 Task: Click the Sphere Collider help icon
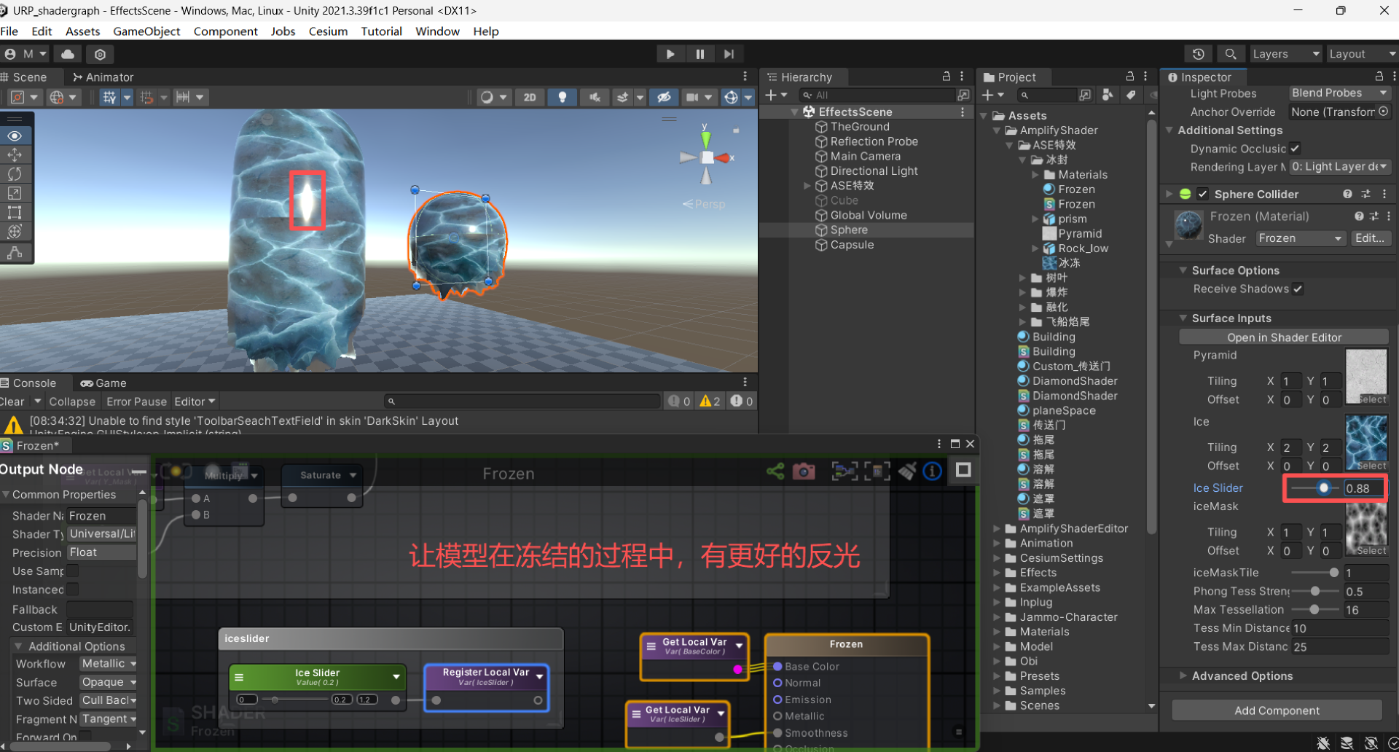1347,195
